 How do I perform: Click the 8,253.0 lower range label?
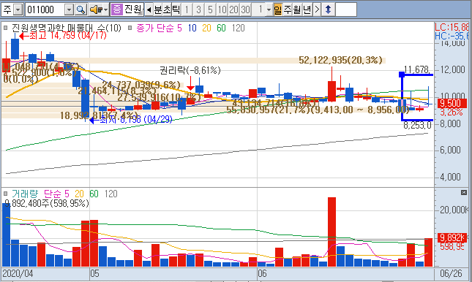(417, 125)
